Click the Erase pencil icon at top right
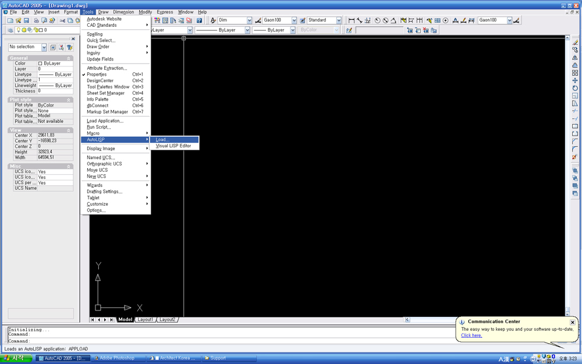 (x=575, y=43)
